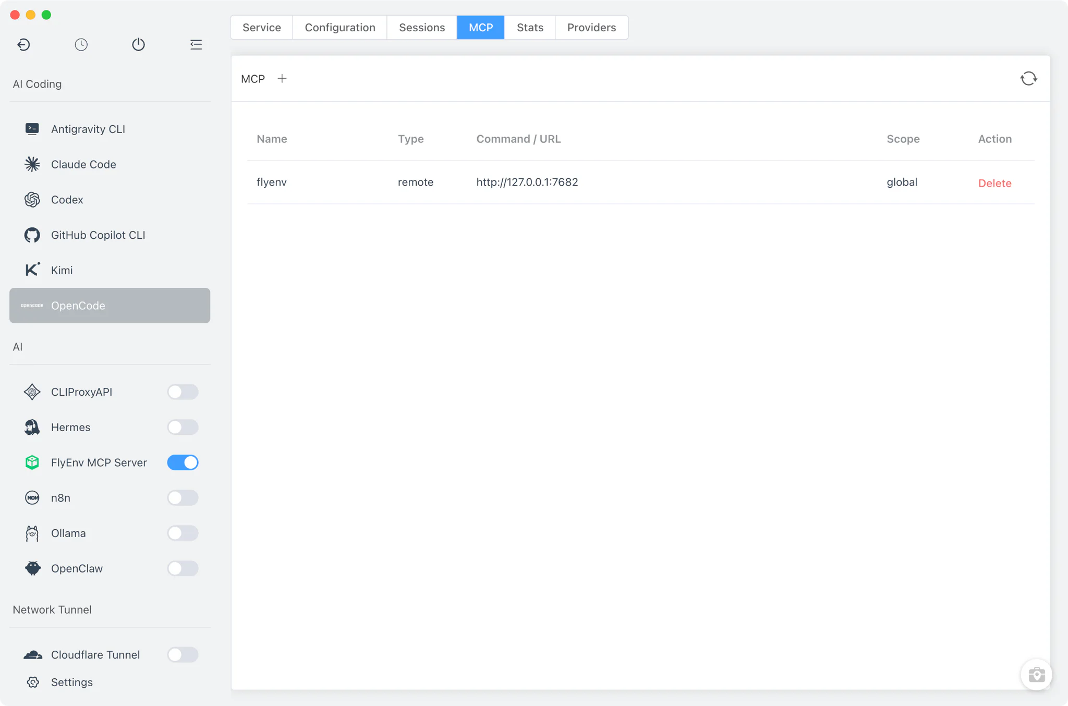Image resolution: width=1068 pixels, height=706 pixels.
Task: Open the Providers tab
Action: coord(591,28)
